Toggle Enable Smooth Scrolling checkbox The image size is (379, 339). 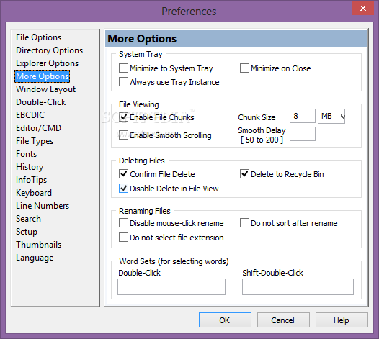pos(123,135)
